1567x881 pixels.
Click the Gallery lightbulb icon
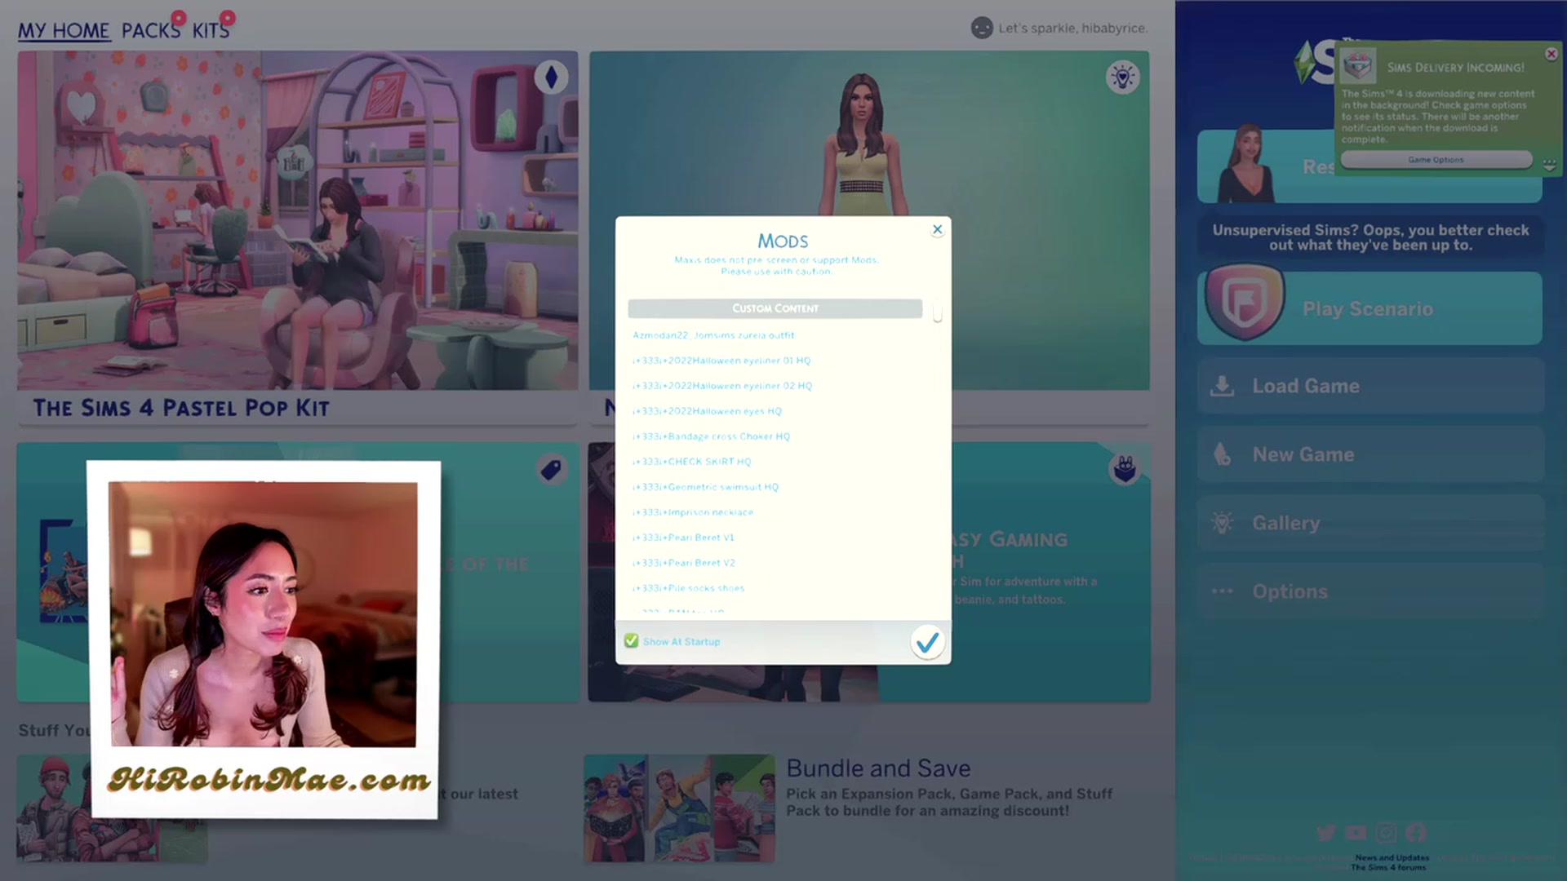click(1222, 523)
